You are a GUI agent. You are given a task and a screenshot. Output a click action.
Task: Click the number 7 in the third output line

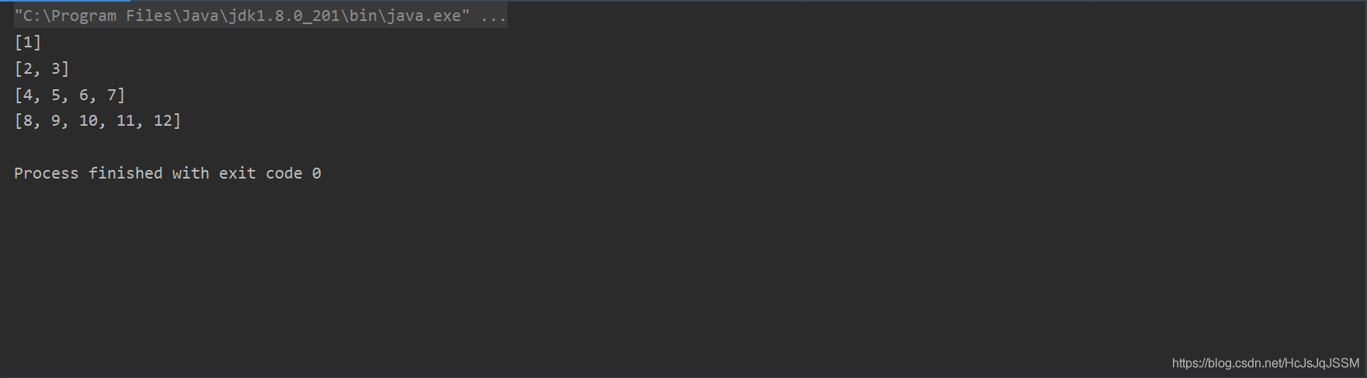point(112,95)
